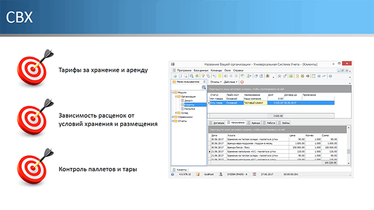Switch to the Файлы tab
The width and height of the screenshot is (374, 210).
[x=284, y=123]
